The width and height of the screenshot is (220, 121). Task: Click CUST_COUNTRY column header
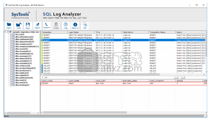click(x=162, y=81)
